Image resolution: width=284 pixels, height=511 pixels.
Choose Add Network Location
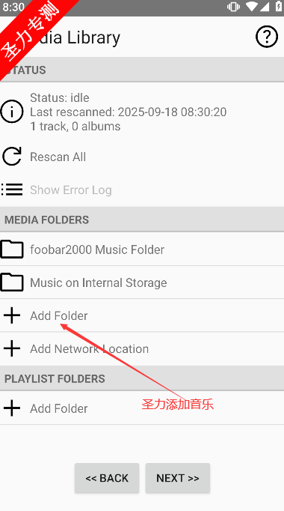142,348
